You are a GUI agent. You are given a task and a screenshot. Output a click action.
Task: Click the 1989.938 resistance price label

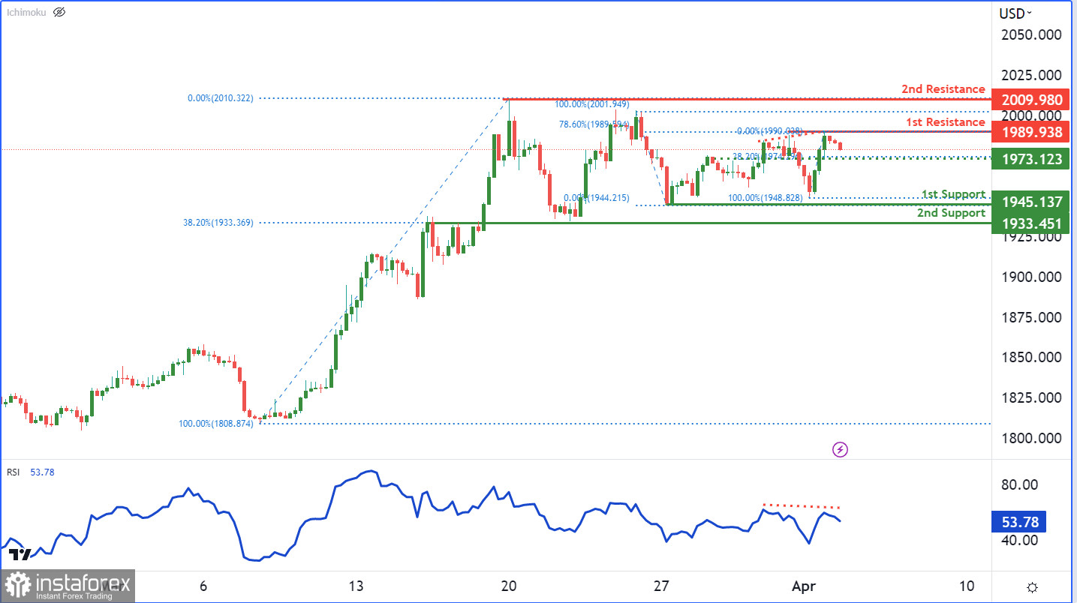point(1030,133)
